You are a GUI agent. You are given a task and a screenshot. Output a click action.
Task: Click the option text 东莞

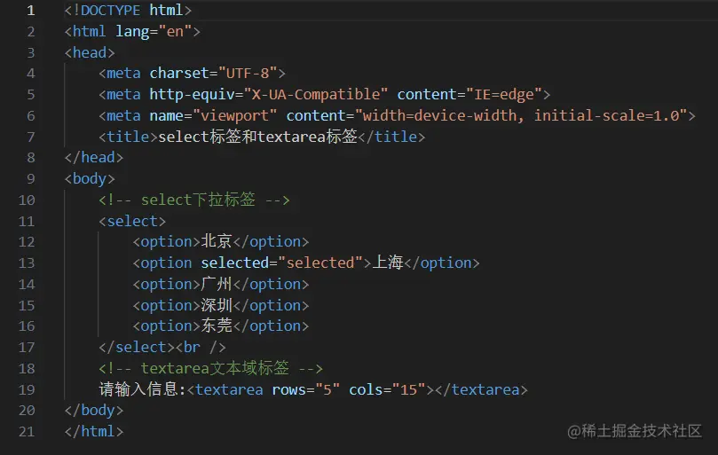pos(216,326)
